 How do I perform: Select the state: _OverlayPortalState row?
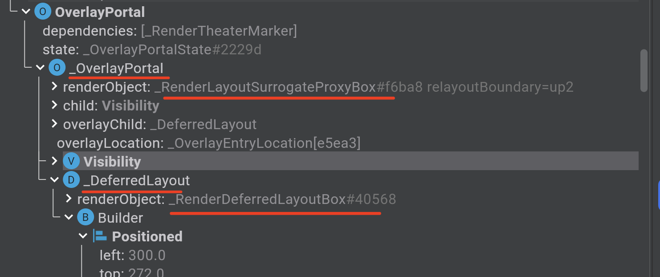tap(152, 49)
